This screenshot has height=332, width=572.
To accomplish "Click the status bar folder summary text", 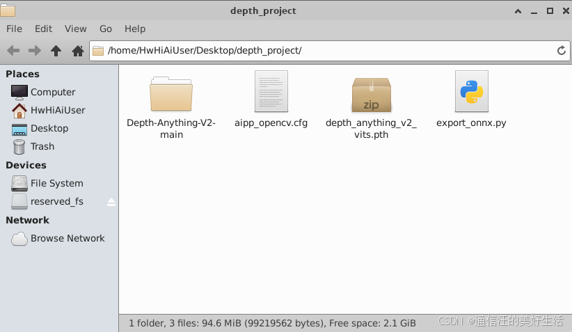I will [x=272, y=323].
